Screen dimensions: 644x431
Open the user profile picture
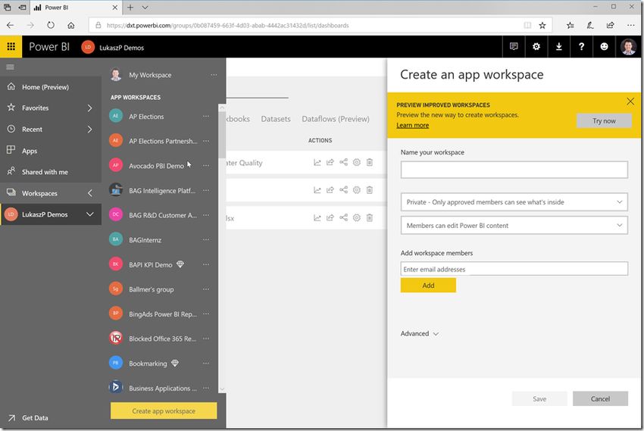(x=628, y=47)
